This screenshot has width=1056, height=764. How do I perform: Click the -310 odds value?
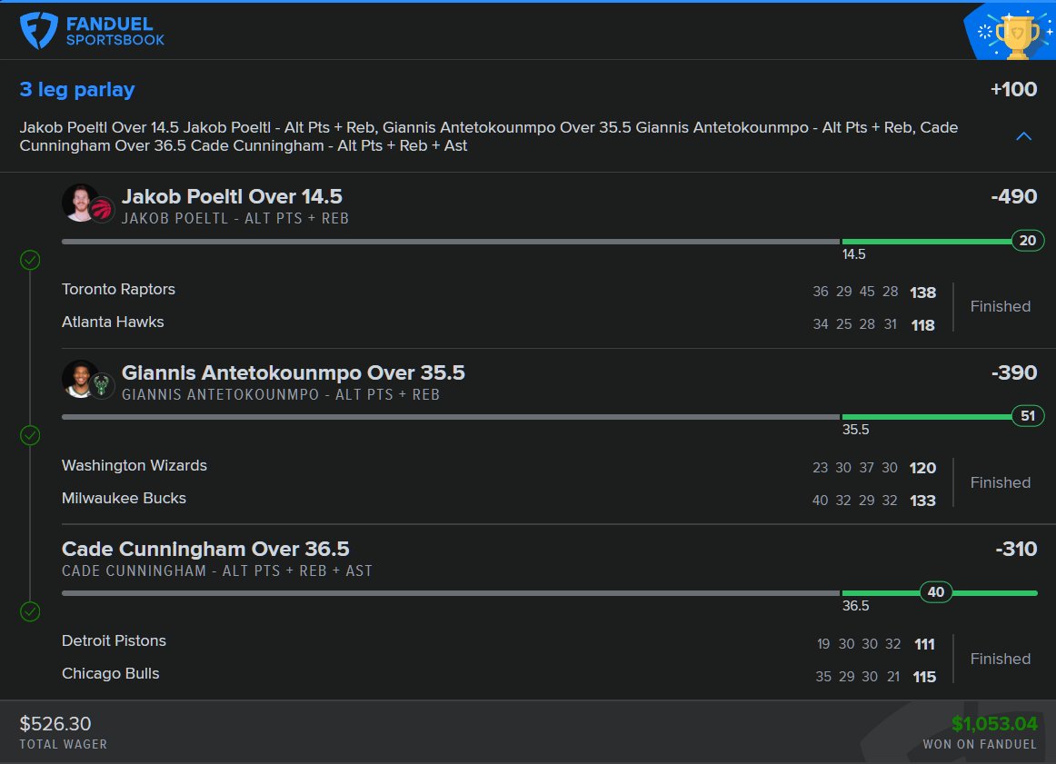(1016, 550)
